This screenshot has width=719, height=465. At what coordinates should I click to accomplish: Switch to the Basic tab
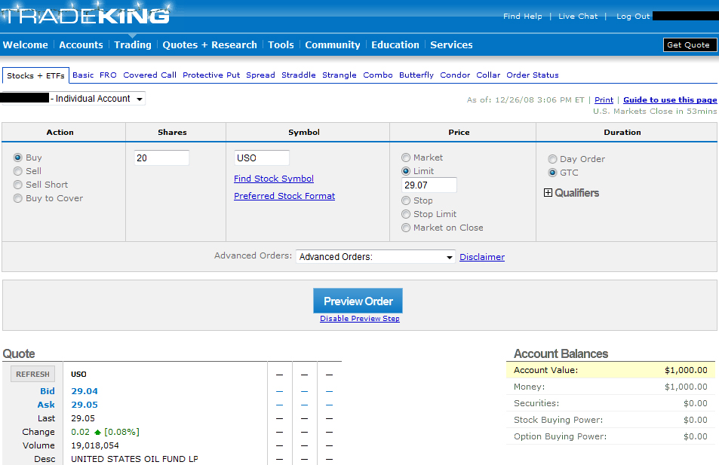pos(83,75)
